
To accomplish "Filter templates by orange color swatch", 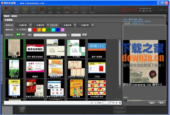I will pos(39,30).
